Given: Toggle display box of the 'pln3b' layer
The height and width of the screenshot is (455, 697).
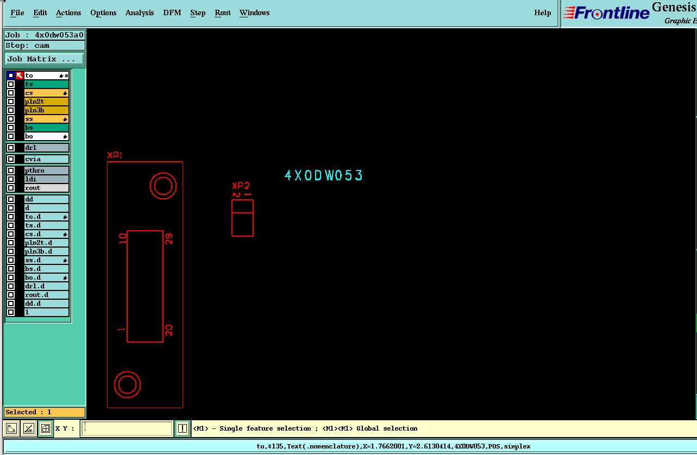Looking at the screenshot, I should click(x=11, y=110).
